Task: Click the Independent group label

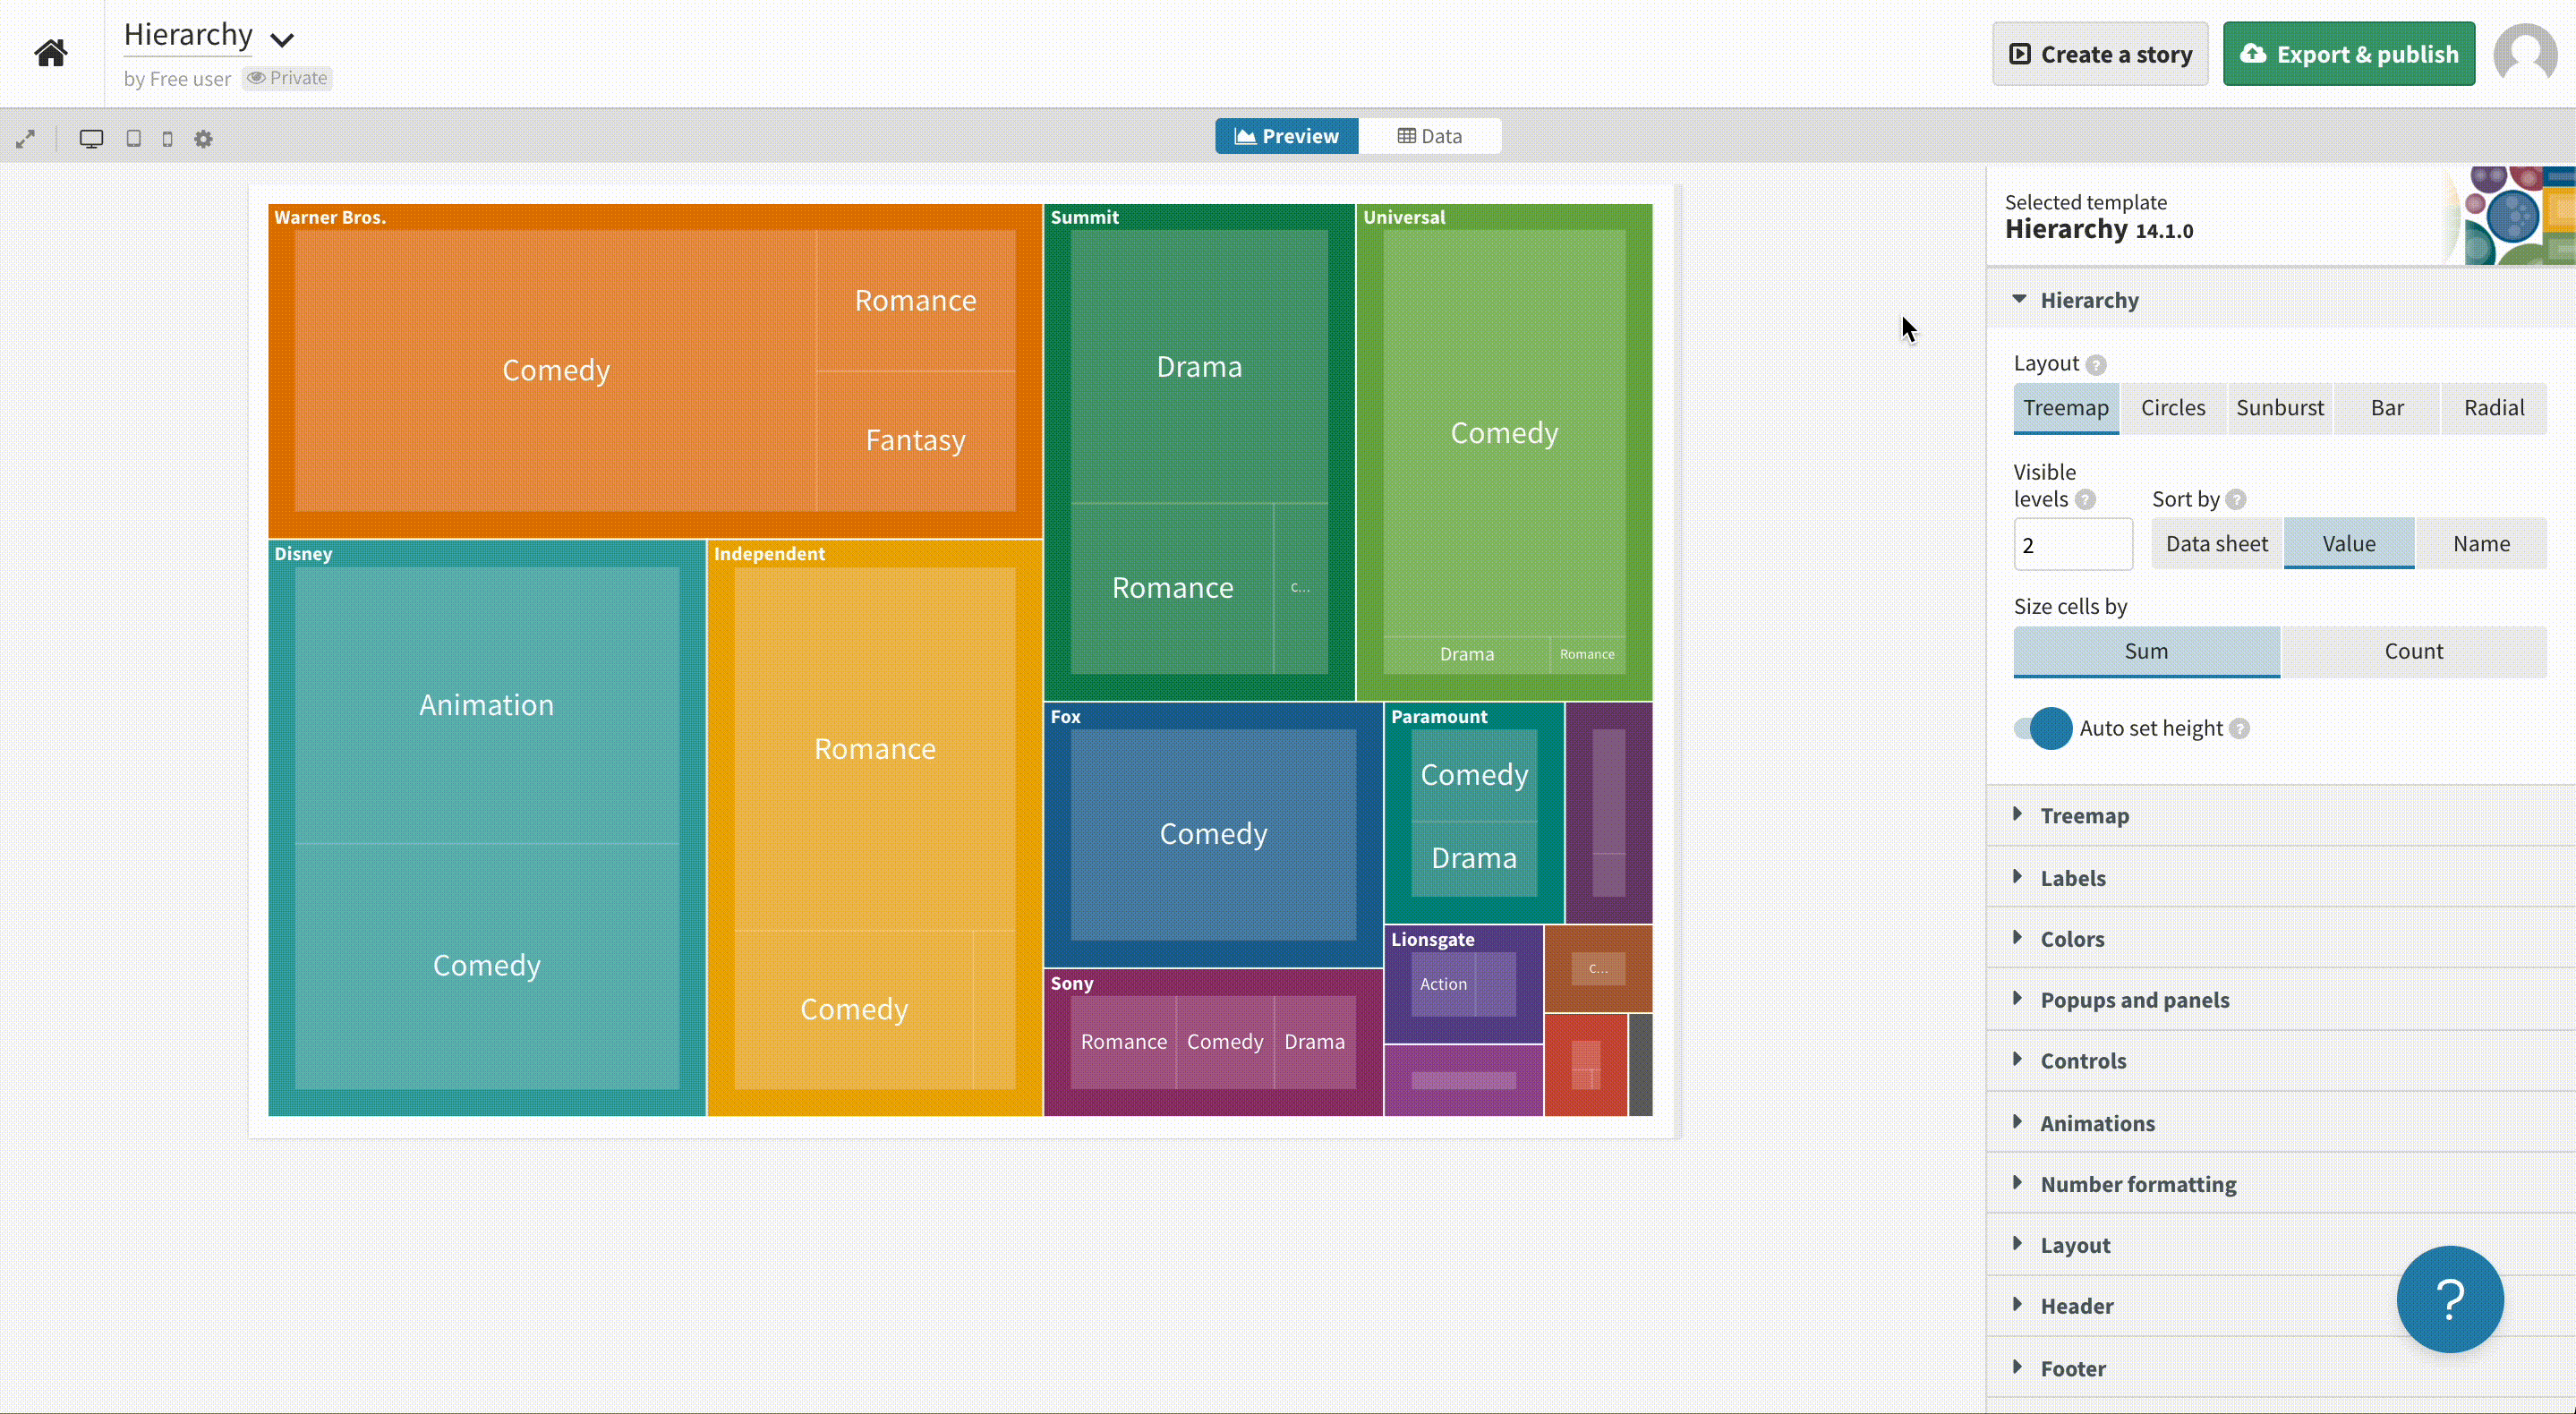Action: pyautogui.click(x=769, y=554)
